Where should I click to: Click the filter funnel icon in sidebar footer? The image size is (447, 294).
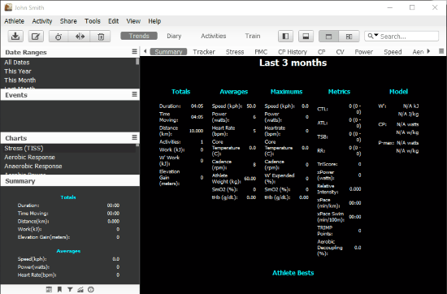70,289
